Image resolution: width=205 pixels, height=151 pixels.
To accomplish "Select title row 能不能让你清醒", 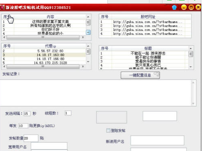I will tap(144, 57).
